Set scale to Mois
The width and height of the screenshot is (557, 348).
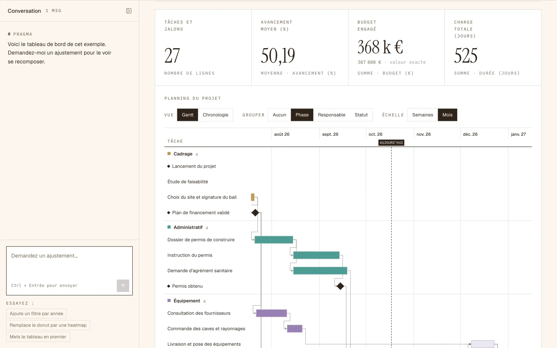pyautogui.click(x=447, y=115)
